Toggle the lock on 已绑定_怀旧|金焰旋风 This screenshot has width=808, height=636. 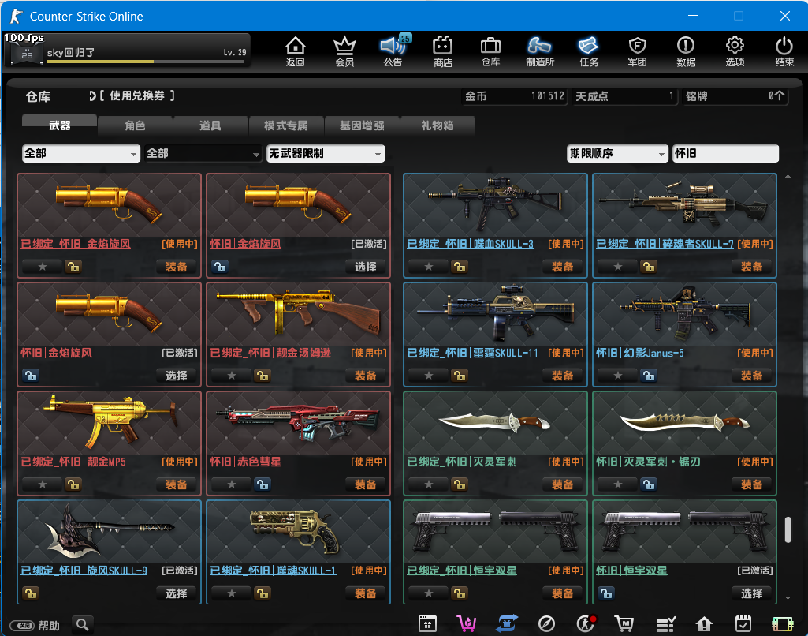(73, 267)
